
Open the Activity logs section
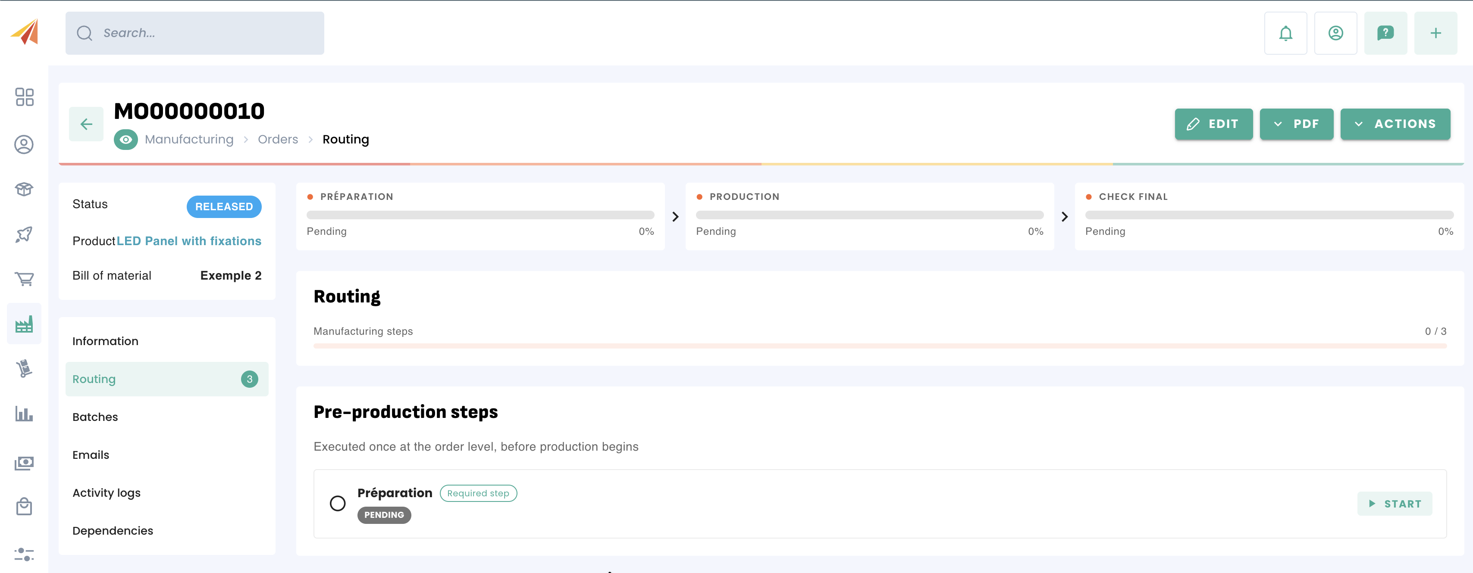point(107,493)
